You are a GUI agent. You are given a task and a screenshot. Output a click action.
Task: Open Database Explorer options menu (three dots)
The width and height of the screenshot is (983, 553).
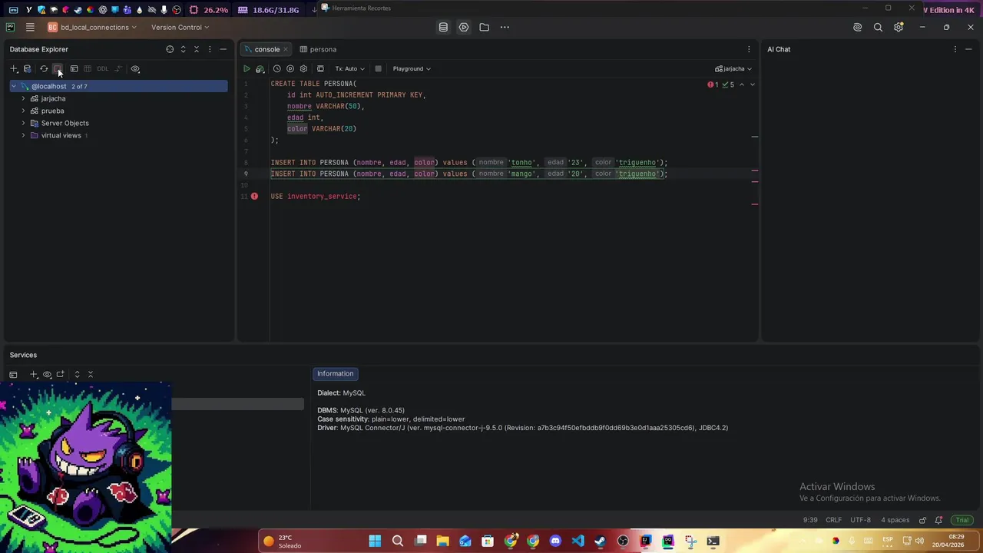pyautogui.click(x=210, y=49)
